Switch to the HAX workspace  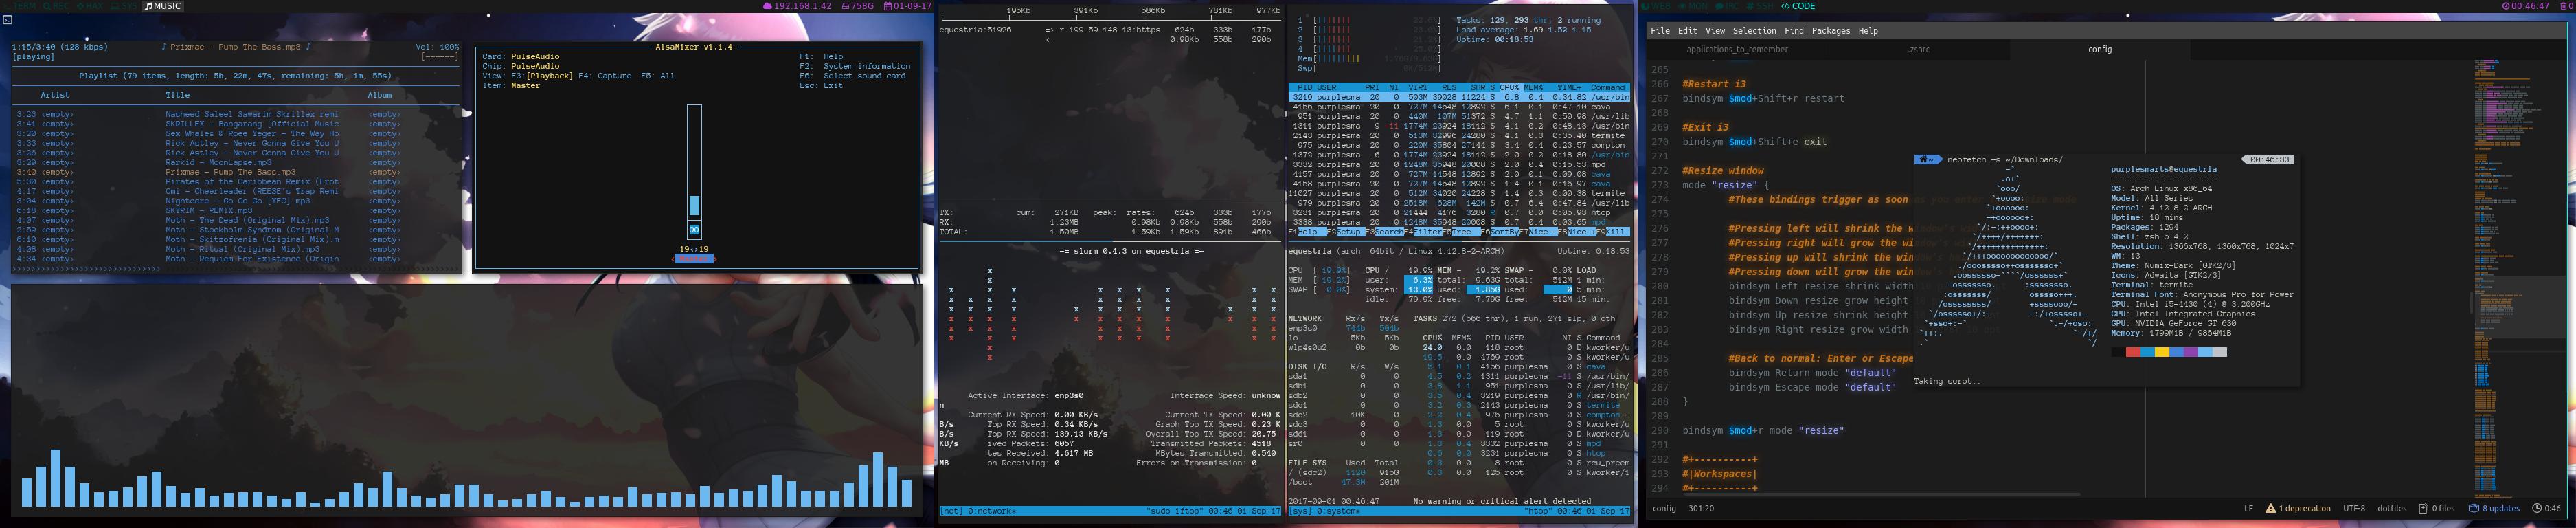click(91, 6)
